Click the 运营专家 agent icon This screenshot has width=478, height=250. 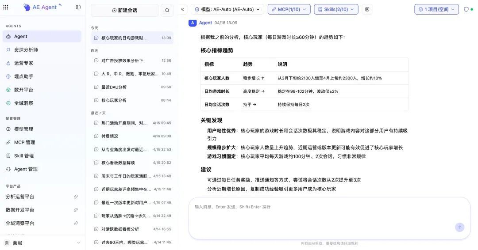(8, 63)
